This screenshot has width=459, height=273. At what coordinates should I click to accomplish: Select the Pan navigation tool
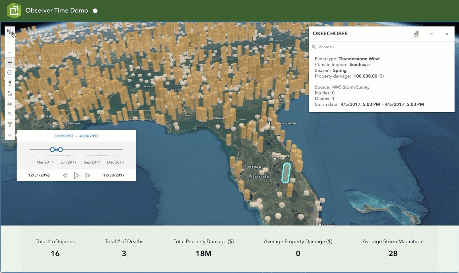[x=10, y=63]
